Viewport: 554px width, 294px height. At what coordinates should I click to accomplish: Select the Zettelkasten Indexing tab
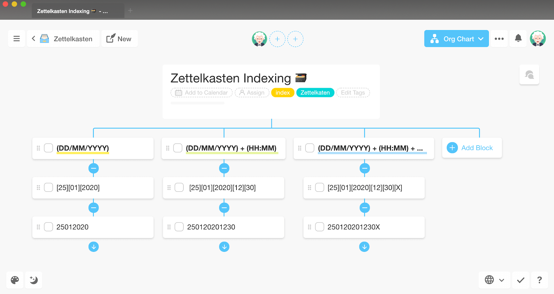78,11
